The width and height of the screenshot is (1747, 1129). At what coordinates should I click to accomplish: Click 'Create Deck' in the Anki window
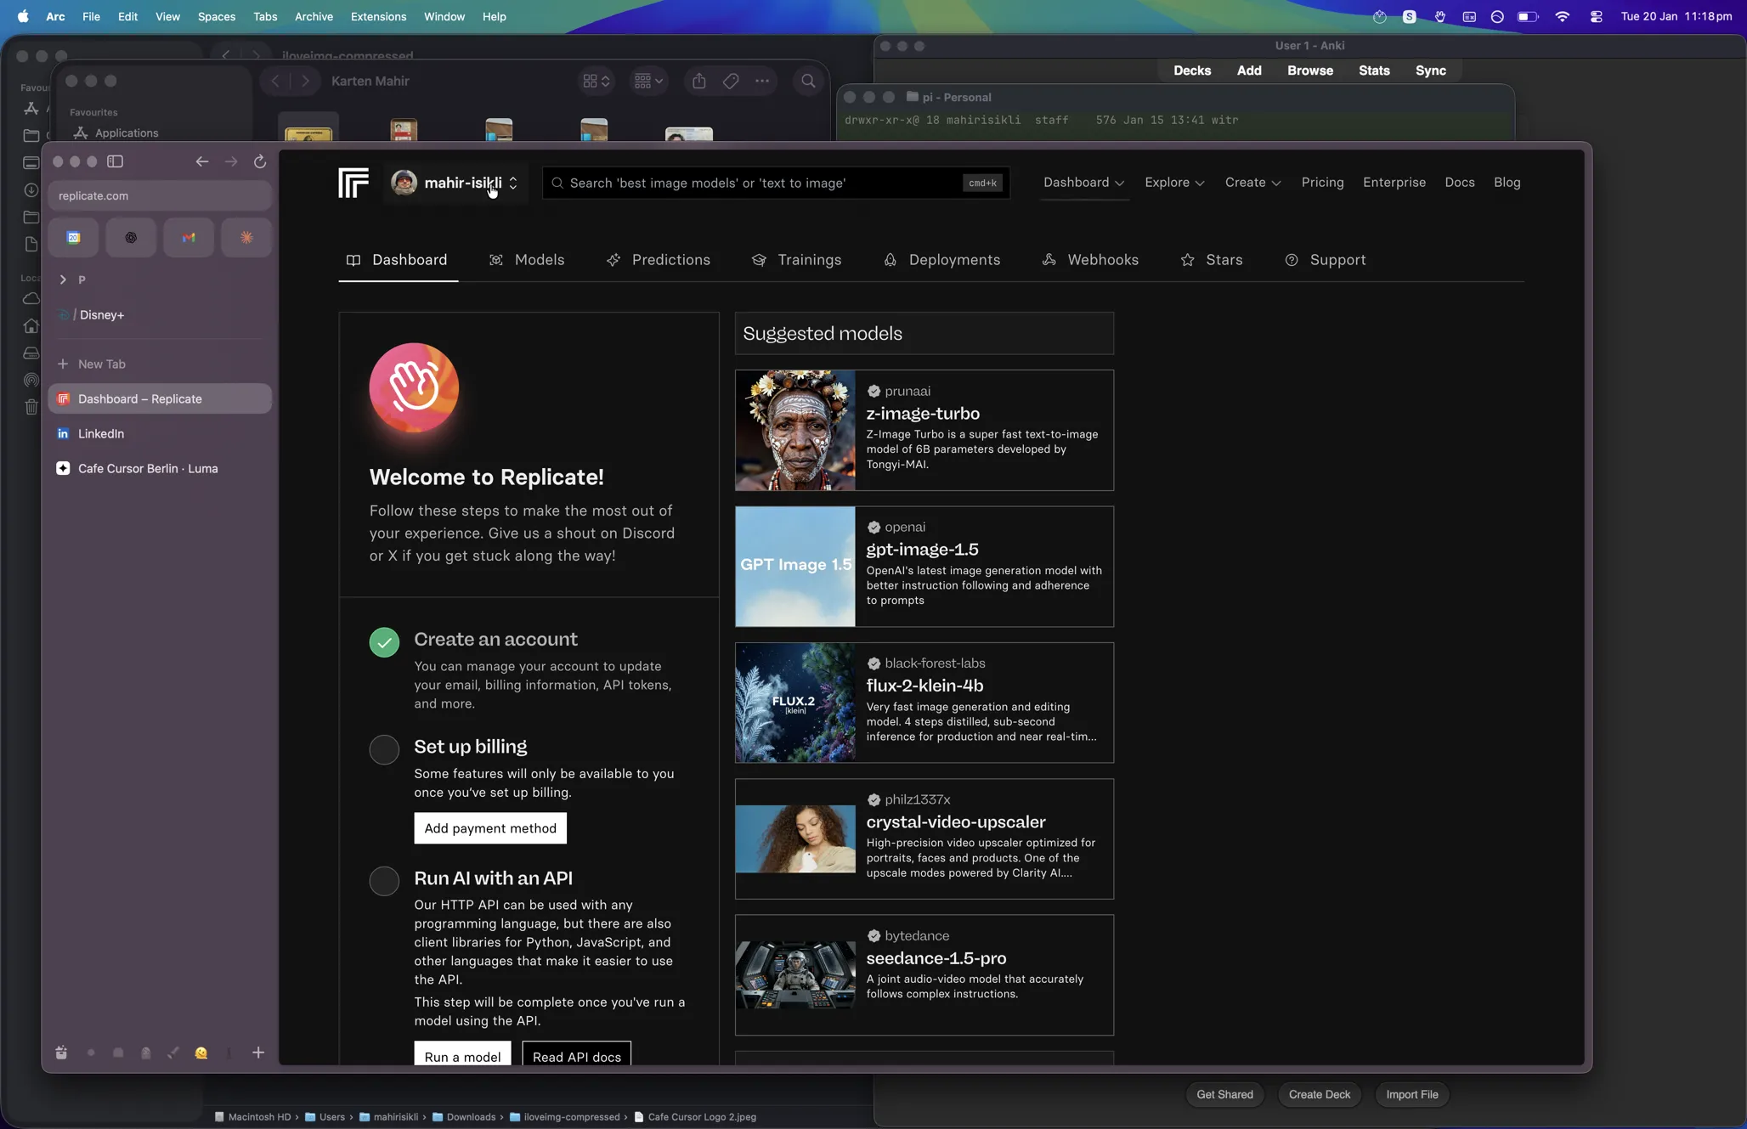[1319, 1094]
